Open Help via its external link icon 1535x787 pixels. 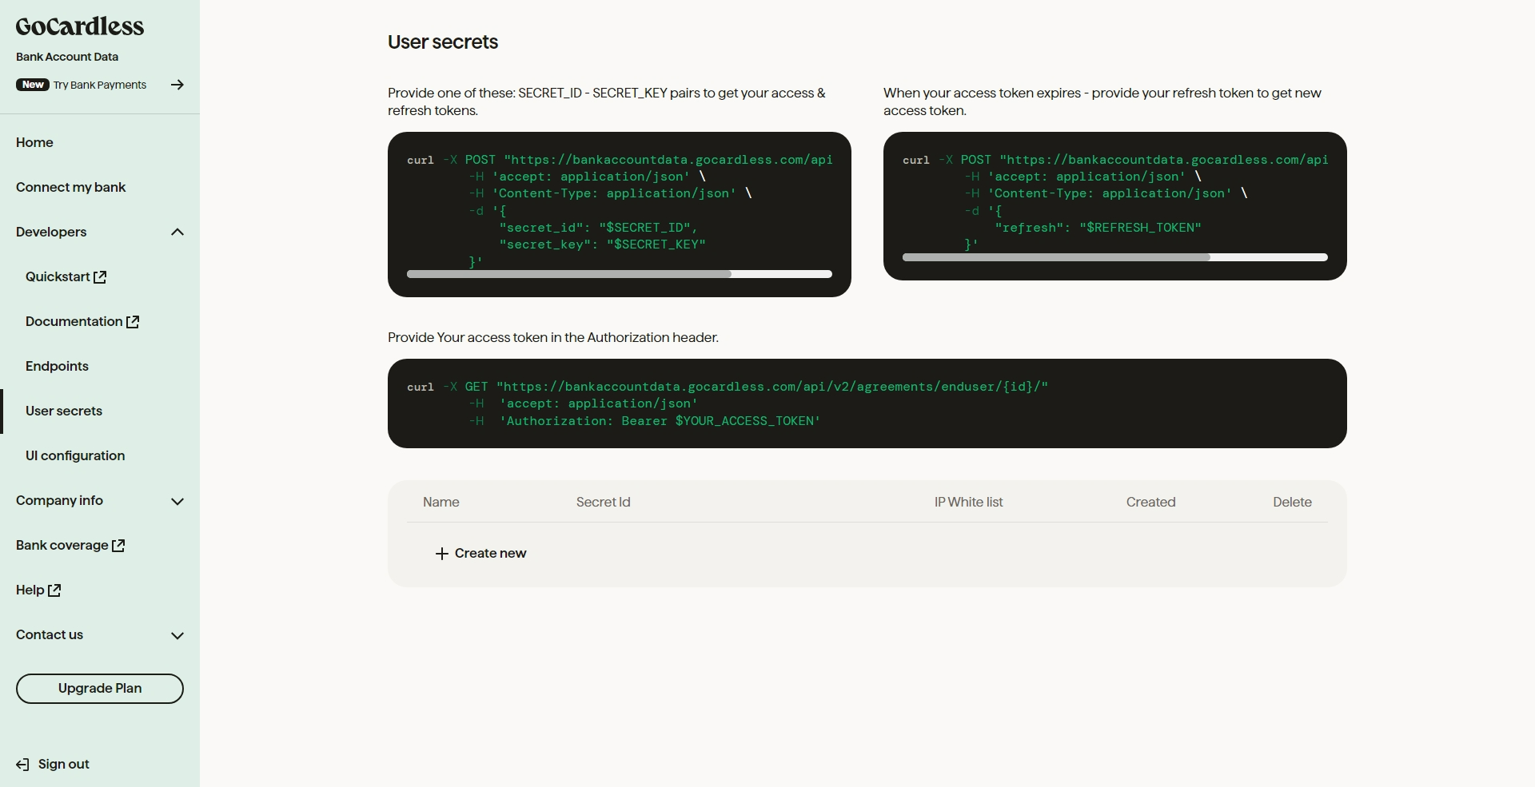point(54,590)
